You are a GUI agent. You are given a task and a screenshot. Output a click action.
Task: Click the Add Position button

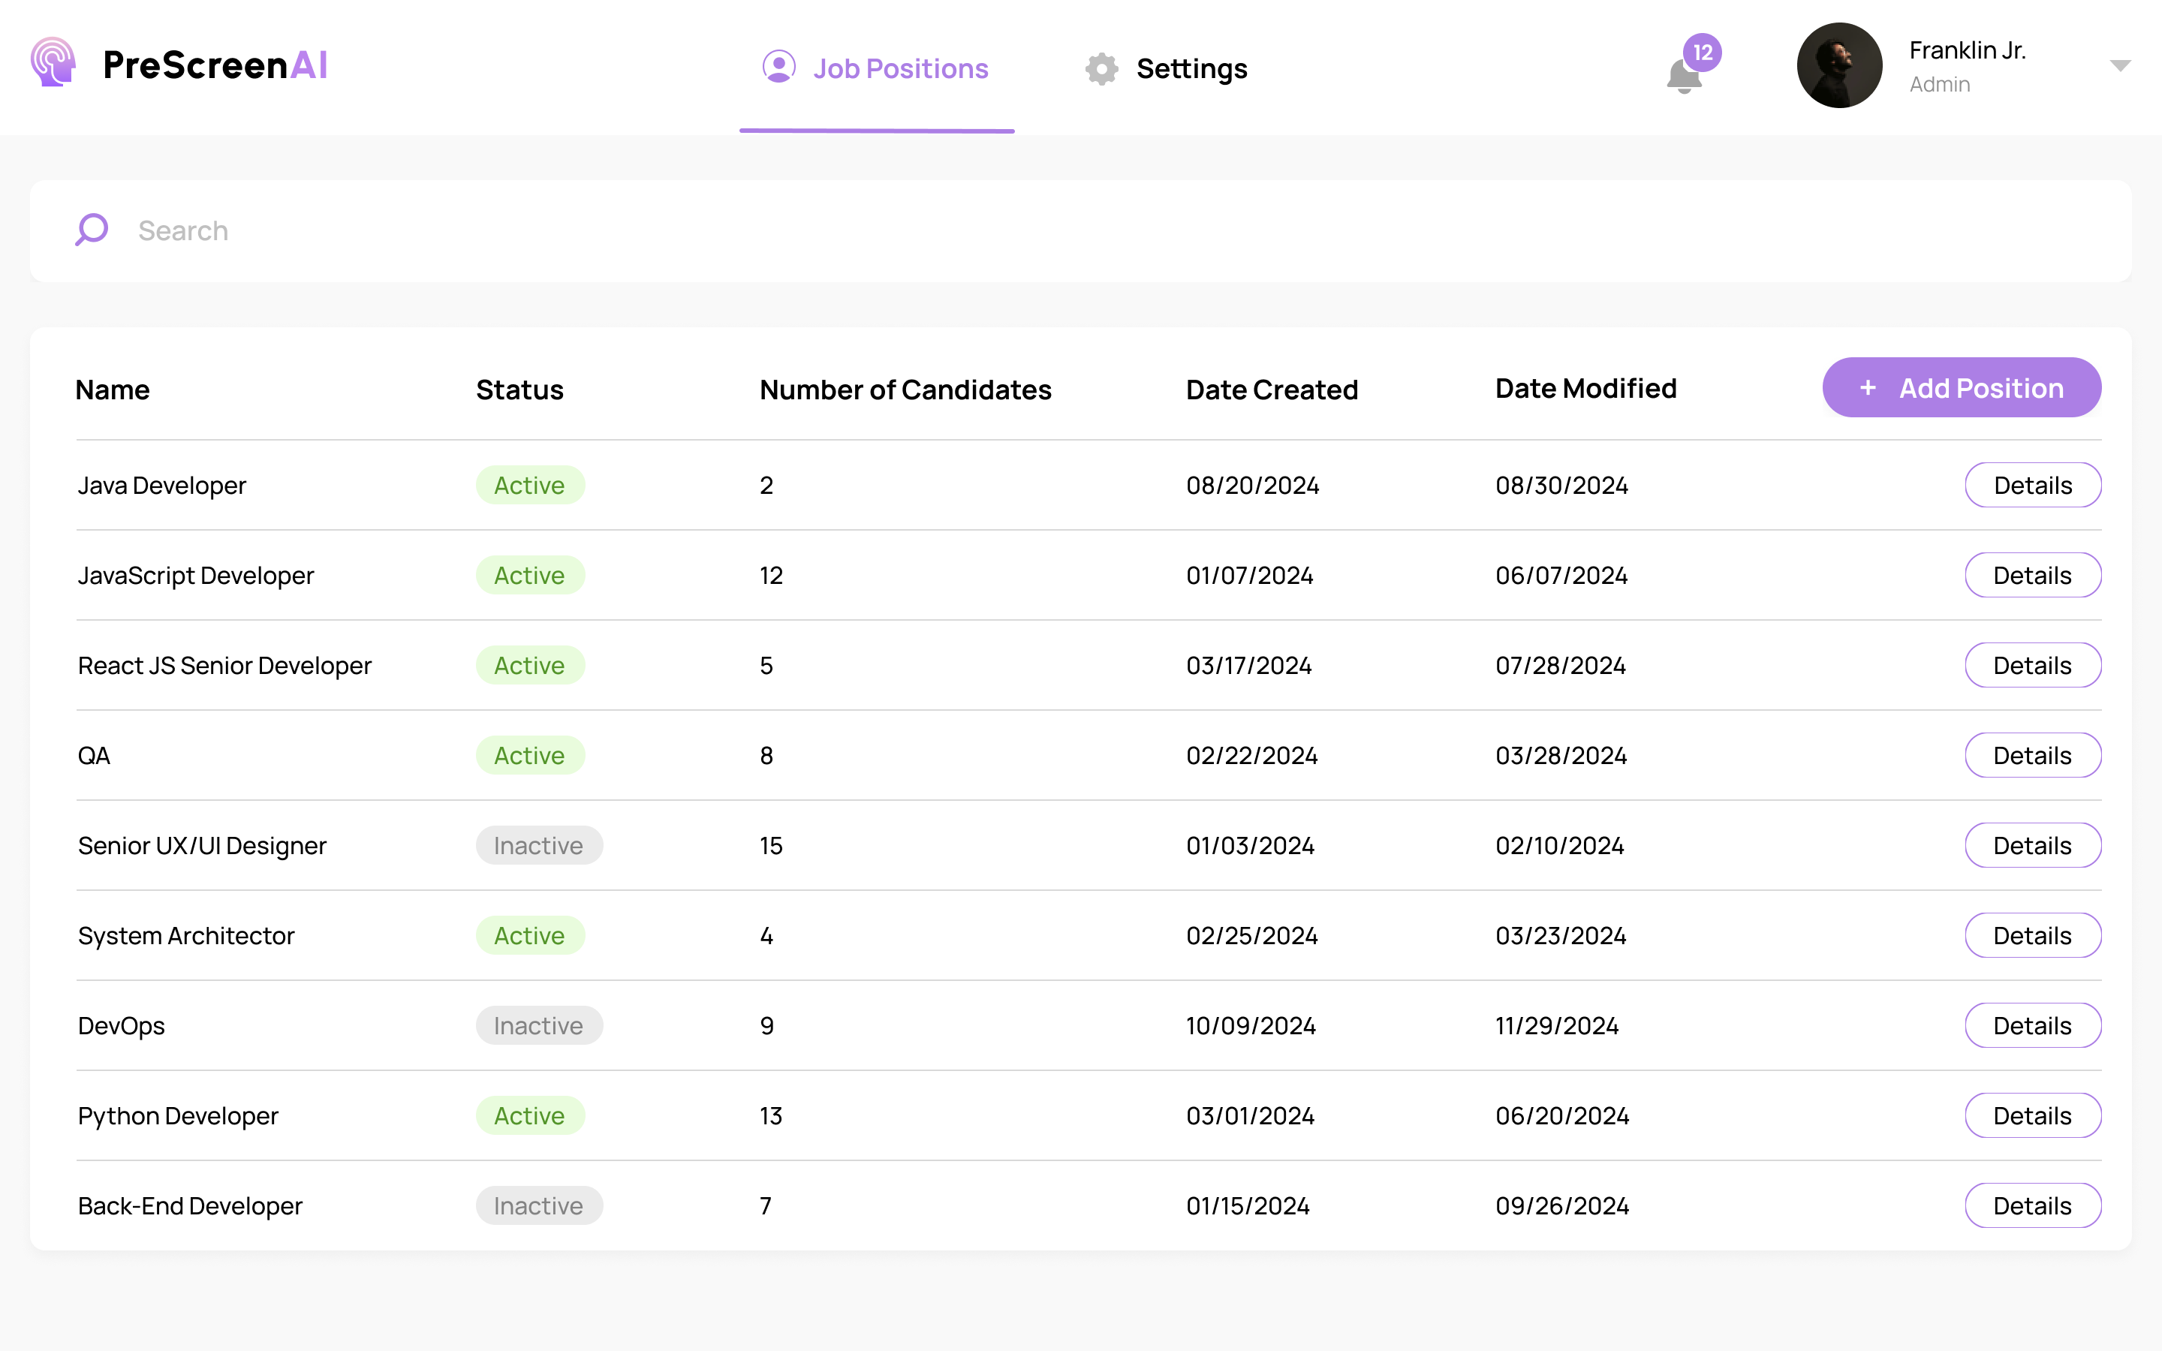(1961, 387)
